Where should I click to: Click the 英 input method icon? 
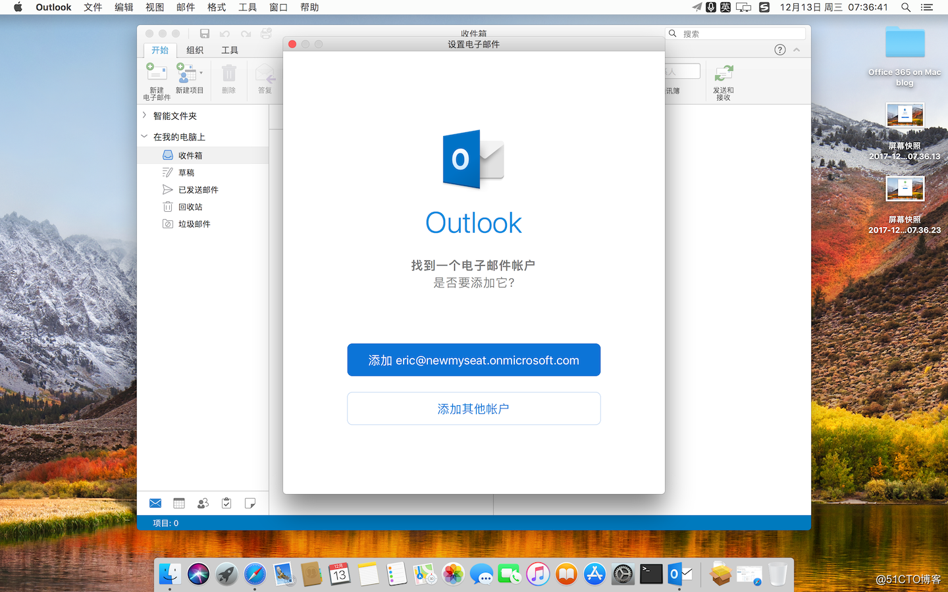tap(725, 7)
